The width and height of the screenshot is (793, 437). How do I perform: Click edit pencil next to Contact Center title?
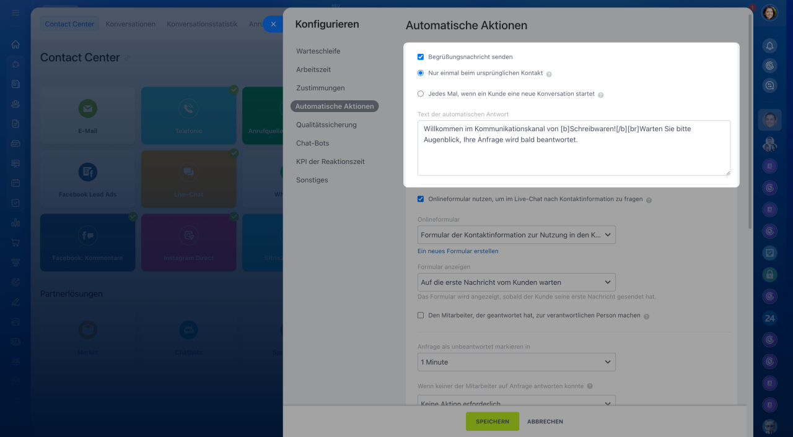click(128, 58)
